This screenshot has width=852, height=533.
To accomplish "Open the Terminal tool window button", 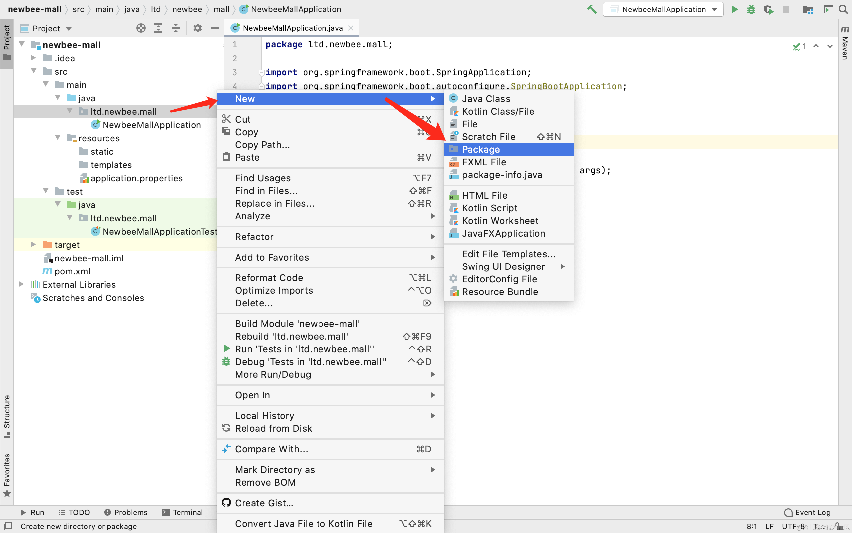I will pyautogui.click(x=183, y=512).
